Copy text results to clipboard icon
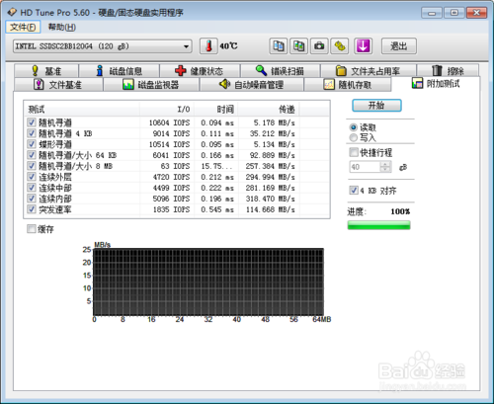Image resolution: width=494 pixels, height=404 pixels. click(x=279, y=45)
